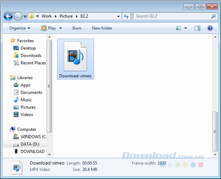Screen dimensions: 221x179
Task: Open the Organize menu
Action: (x=20, y=28)
